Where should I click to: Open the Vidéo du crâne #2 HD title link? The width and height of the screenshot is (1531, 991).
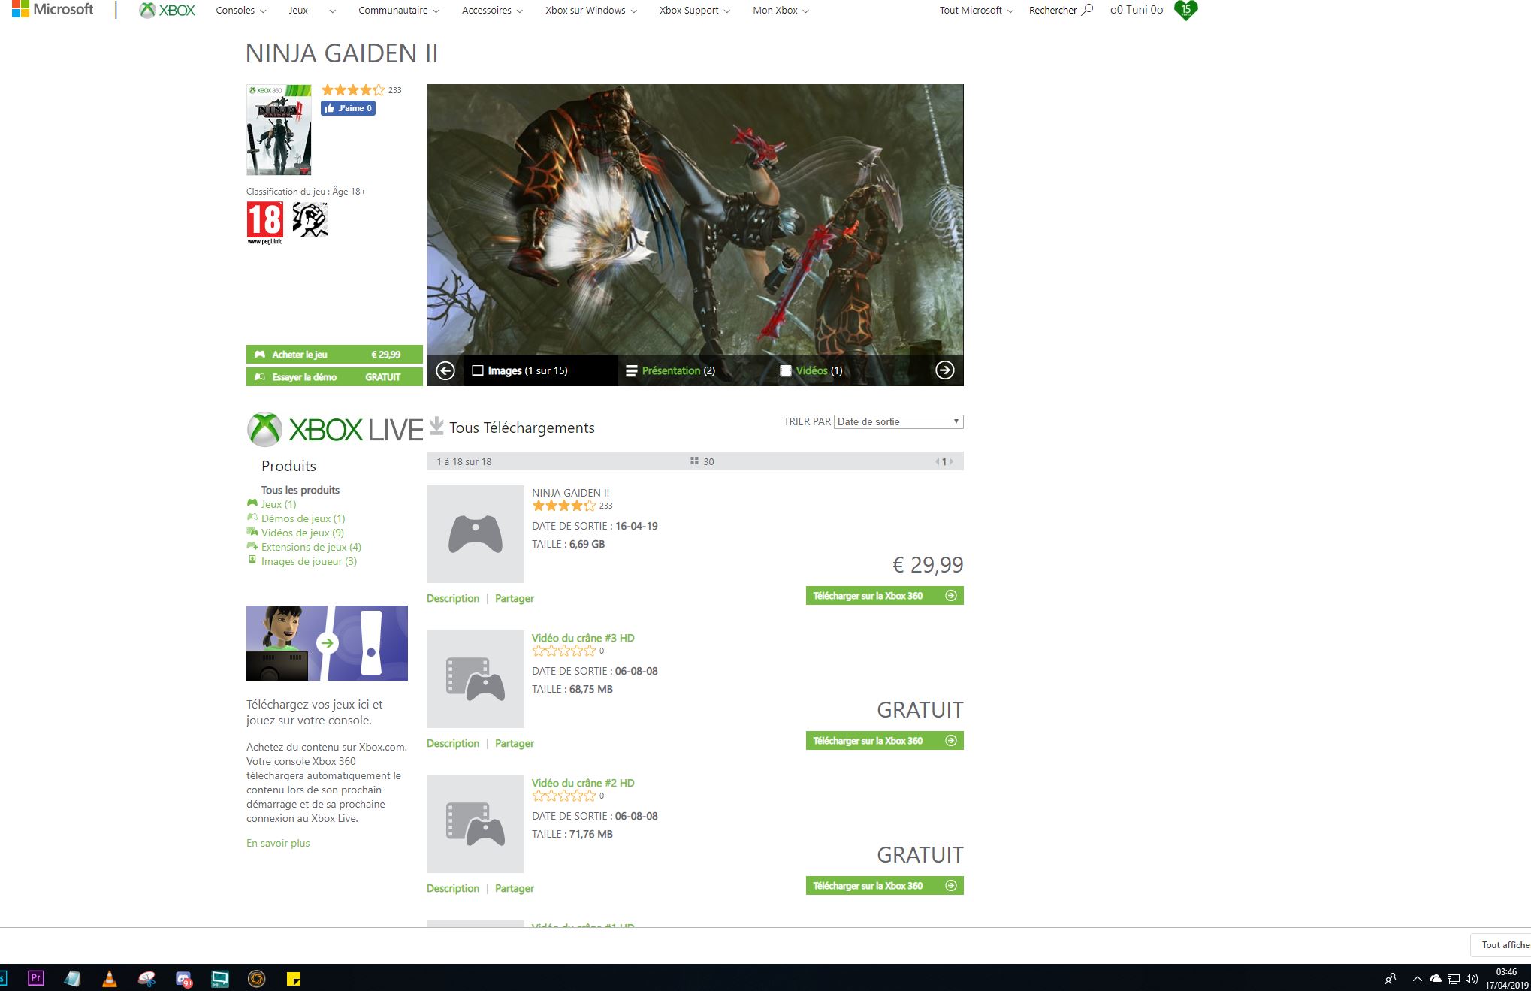(x=583, y=783)
